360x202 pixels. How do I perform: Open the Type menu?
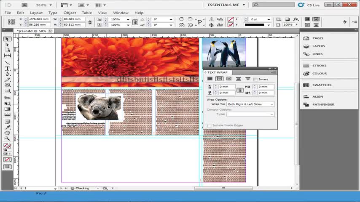coord(53,13)
